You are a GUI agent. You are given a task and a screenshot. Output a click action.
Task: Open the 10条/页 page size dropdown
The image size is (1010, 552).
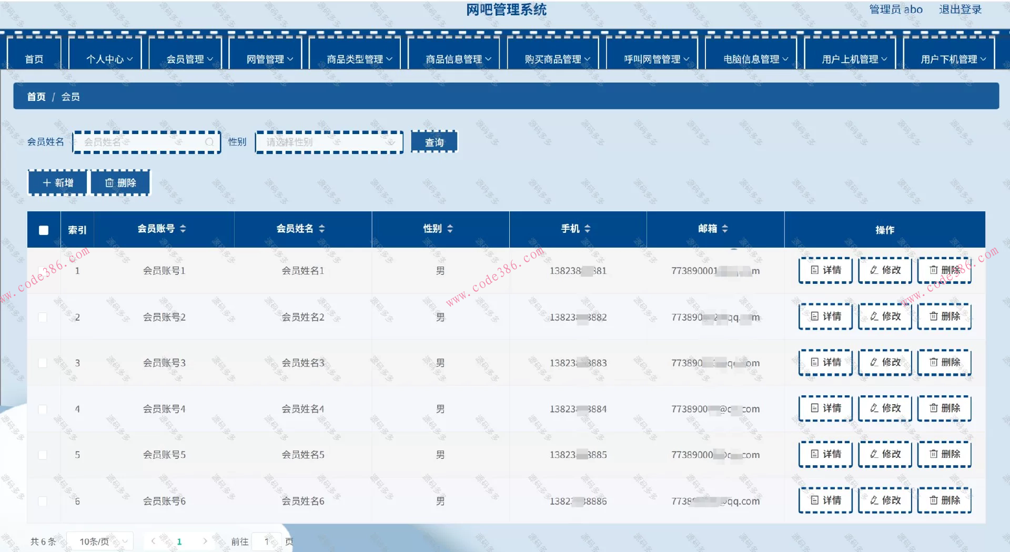coord(100,541)
